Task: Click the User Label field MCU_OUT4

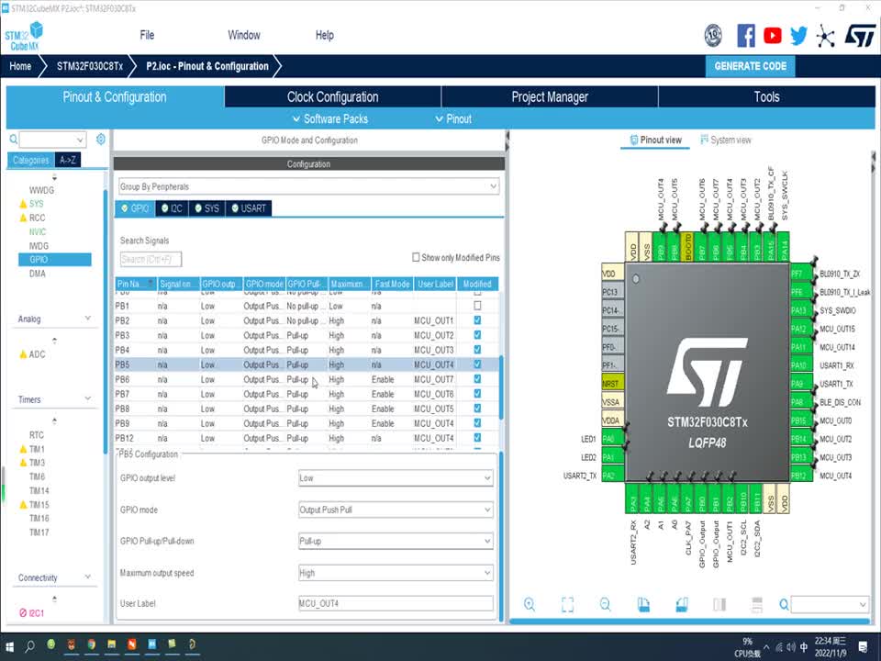Action: click(x=396, y=603)
